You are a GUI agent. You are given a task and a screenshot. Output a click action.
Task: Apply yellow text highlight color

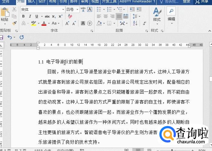pyautogui.click(x=34, y=23)
